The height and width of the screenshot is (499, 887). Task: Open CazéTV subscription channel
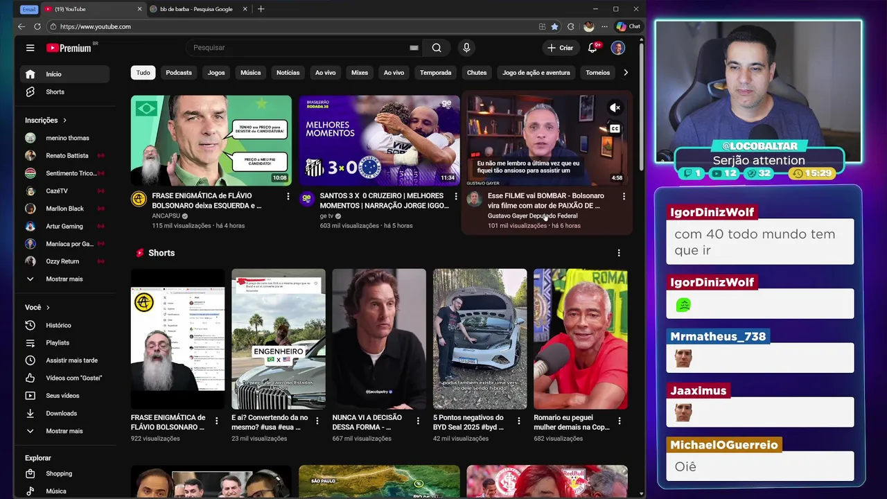(x=64, y=191)
